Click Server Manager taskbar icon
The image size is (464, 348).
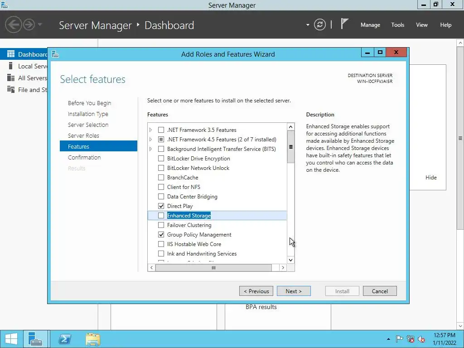[x=35, y=339]
